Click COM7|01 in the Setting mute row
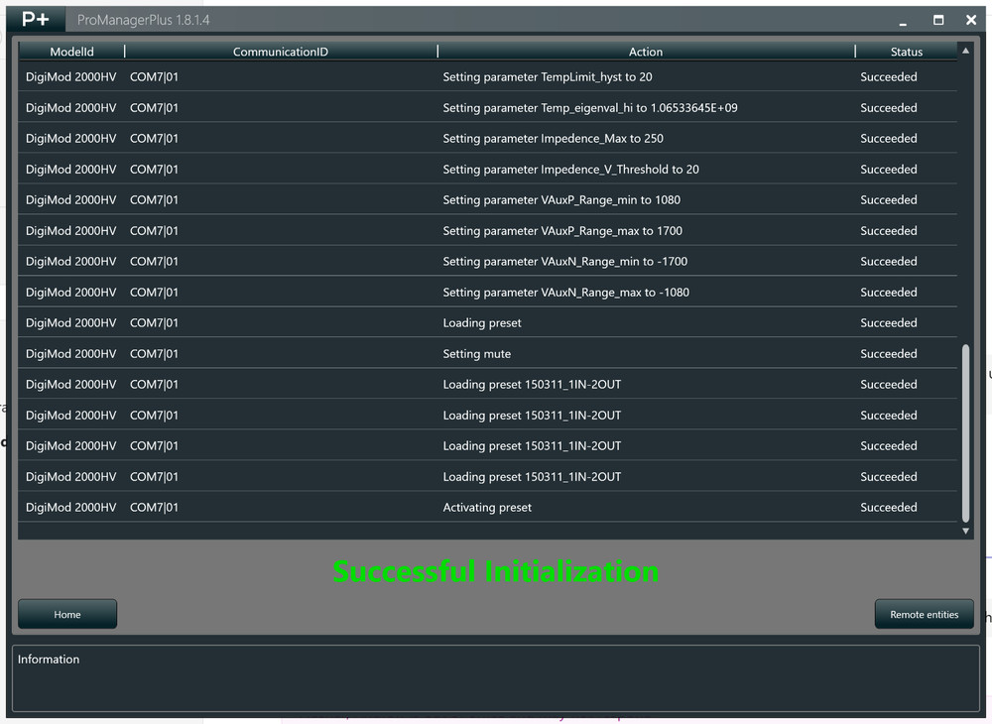992x724 pixels. [154, 353]
